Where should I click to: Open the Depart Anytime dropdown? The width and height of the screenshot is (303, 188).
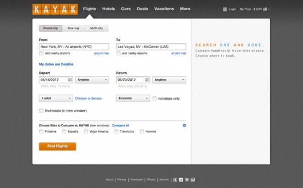tap(92, 80)
